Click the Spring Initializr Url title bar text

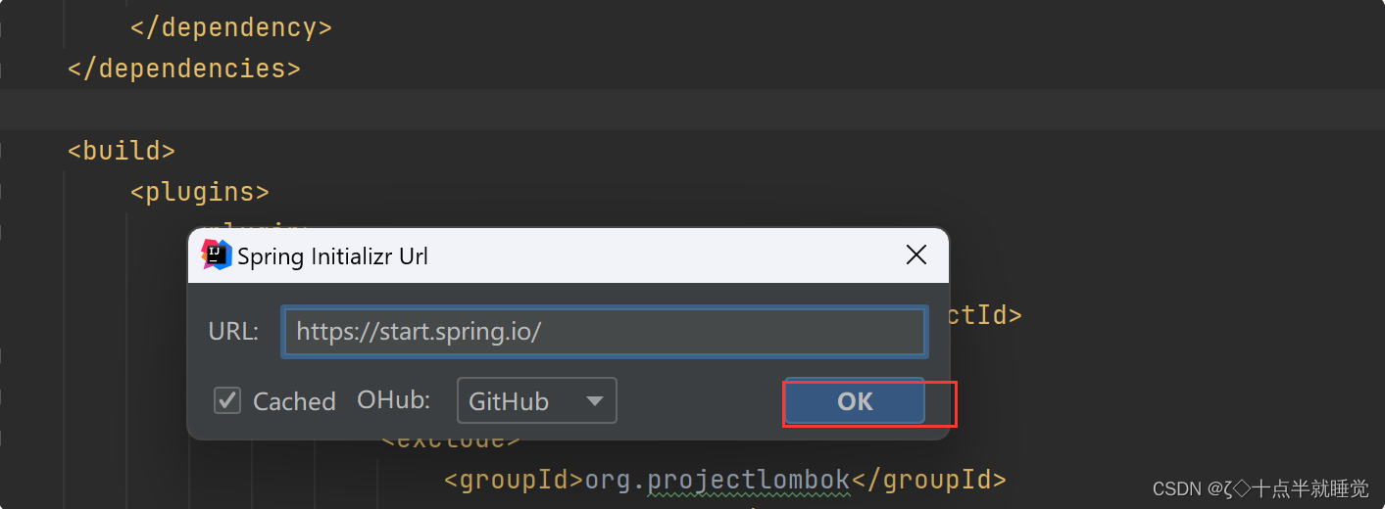click(x=332, y=256)
